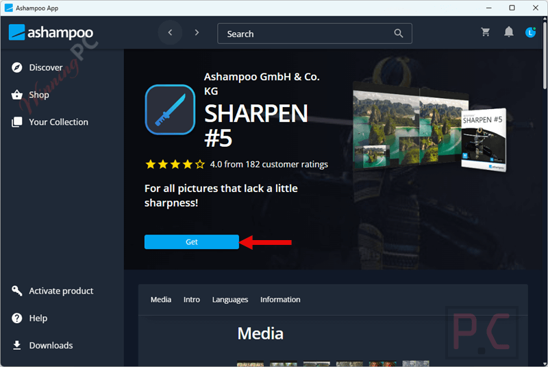Switch to the Intro tab
The image size is (548, 367).
[x=192, y=300]
